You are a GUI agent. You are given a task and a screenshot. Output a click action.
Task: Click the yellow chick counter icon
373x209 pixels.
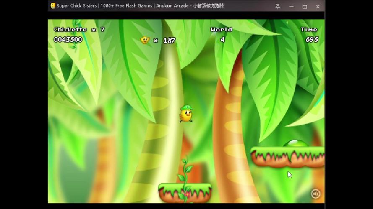(145, 40)
